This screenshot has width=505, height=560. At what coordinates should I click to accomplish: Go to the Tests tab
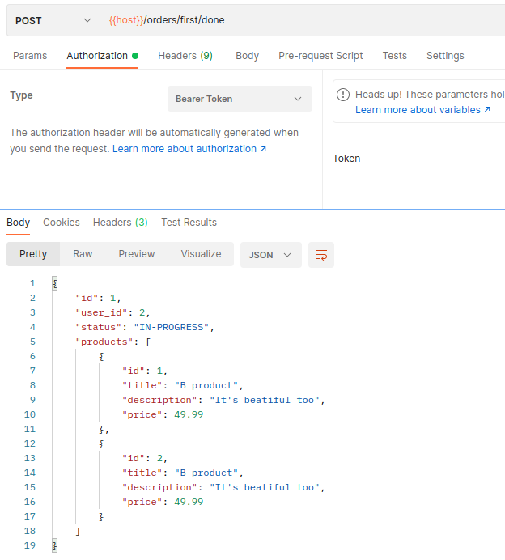395,56
